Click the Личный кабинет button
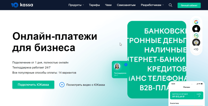 click(x=189, y=5)
